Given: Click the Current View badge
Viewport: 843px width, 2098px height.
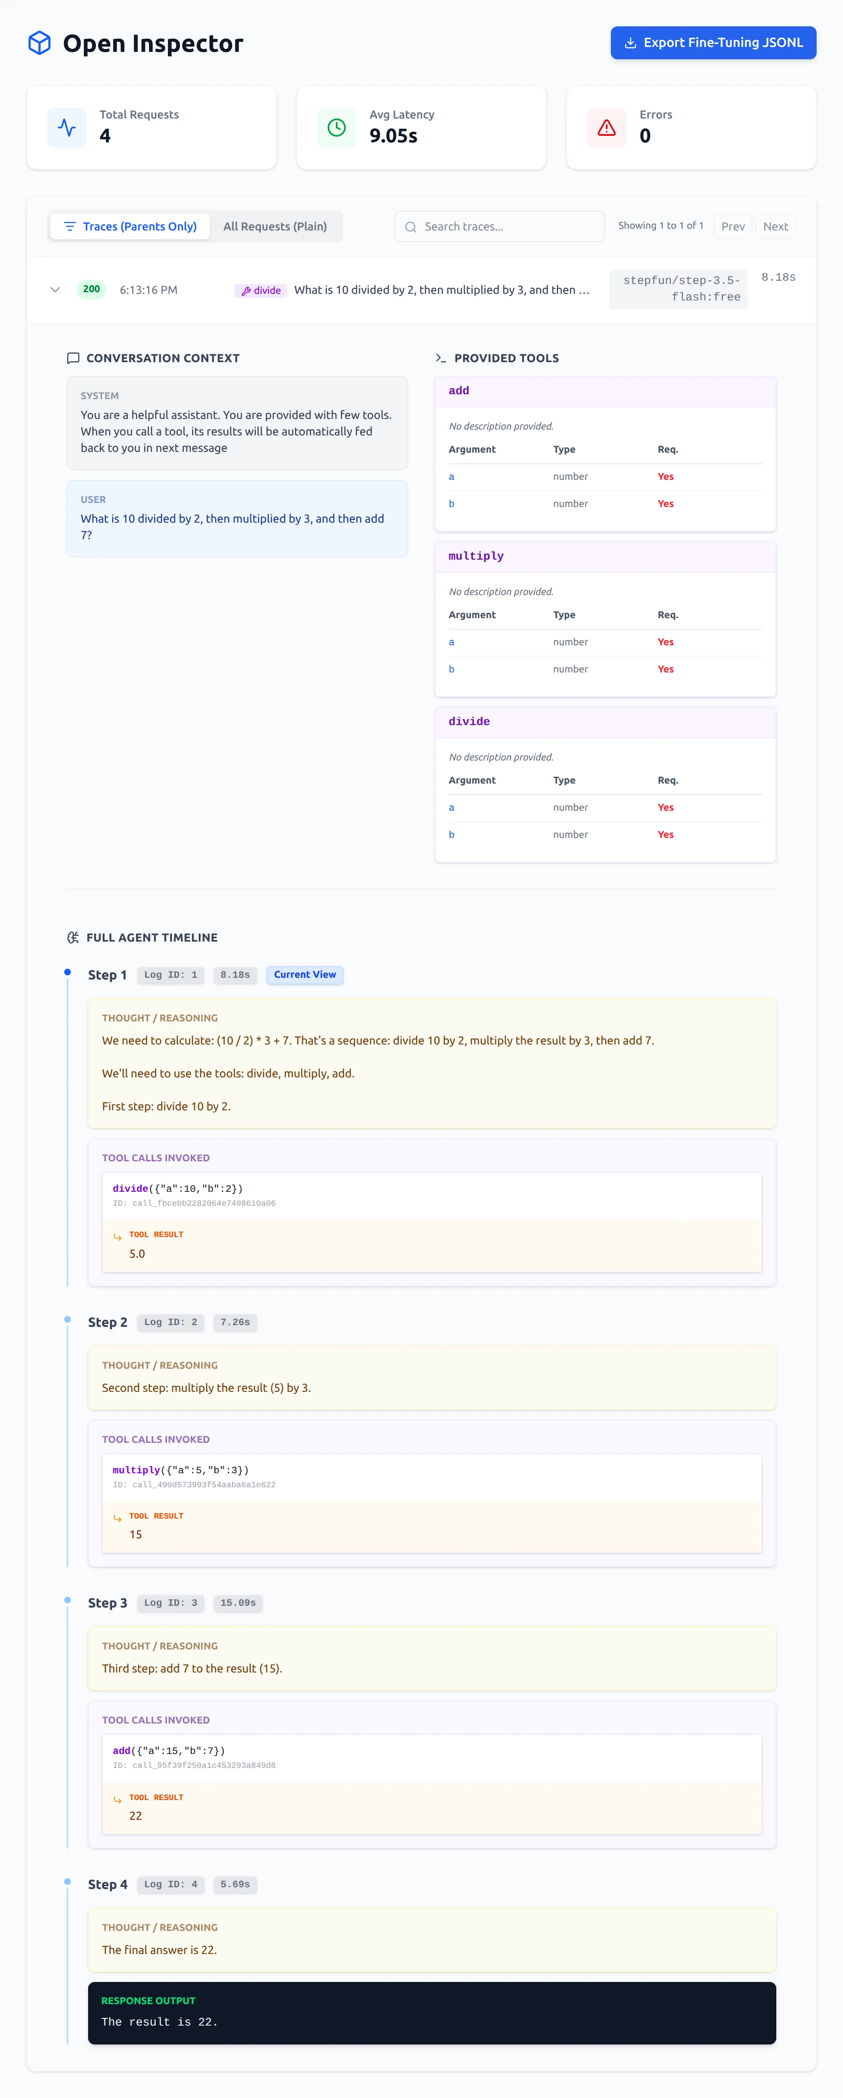Looking at the screenshot, I should pyautogui.click(x=305, y=975).
